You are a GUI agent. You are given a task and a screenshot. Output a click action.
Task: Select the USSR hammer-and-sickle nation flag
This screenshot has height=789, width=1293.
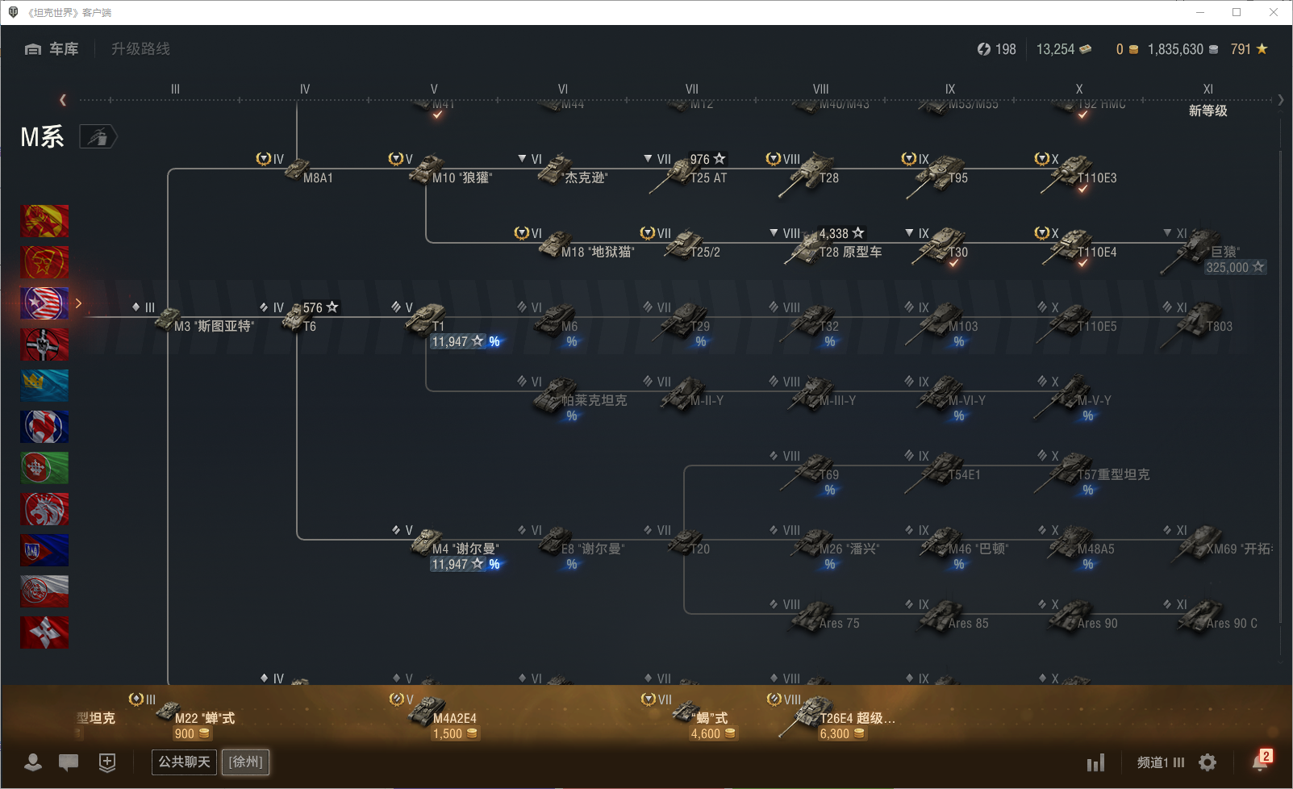tap(44, 262)
